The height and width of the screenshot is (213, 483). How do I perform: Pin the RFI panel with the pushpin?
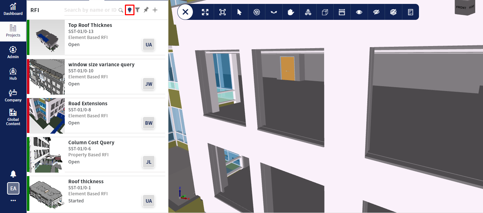coord(146,10)
